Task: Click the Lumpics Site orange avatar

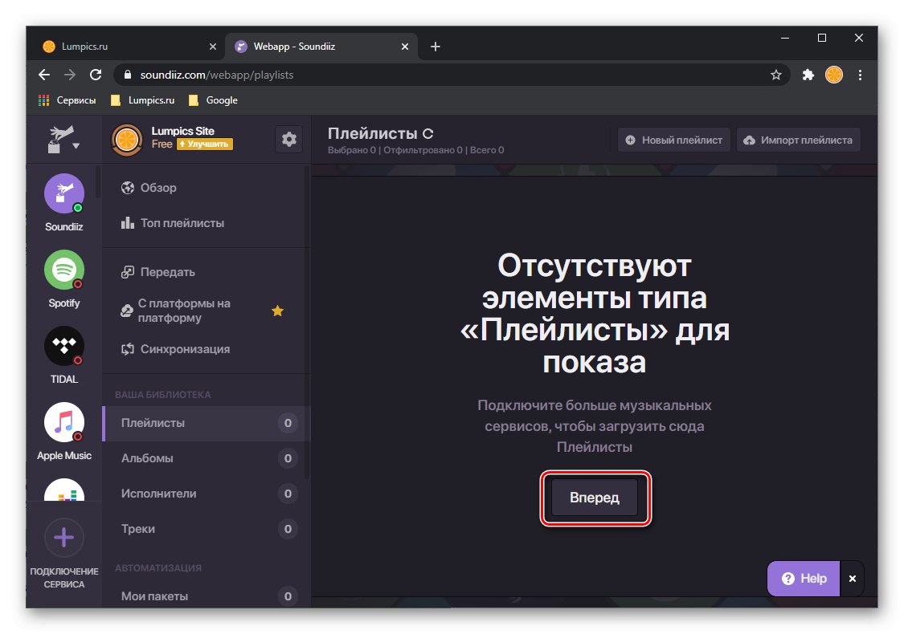Action: click(126, 139)
